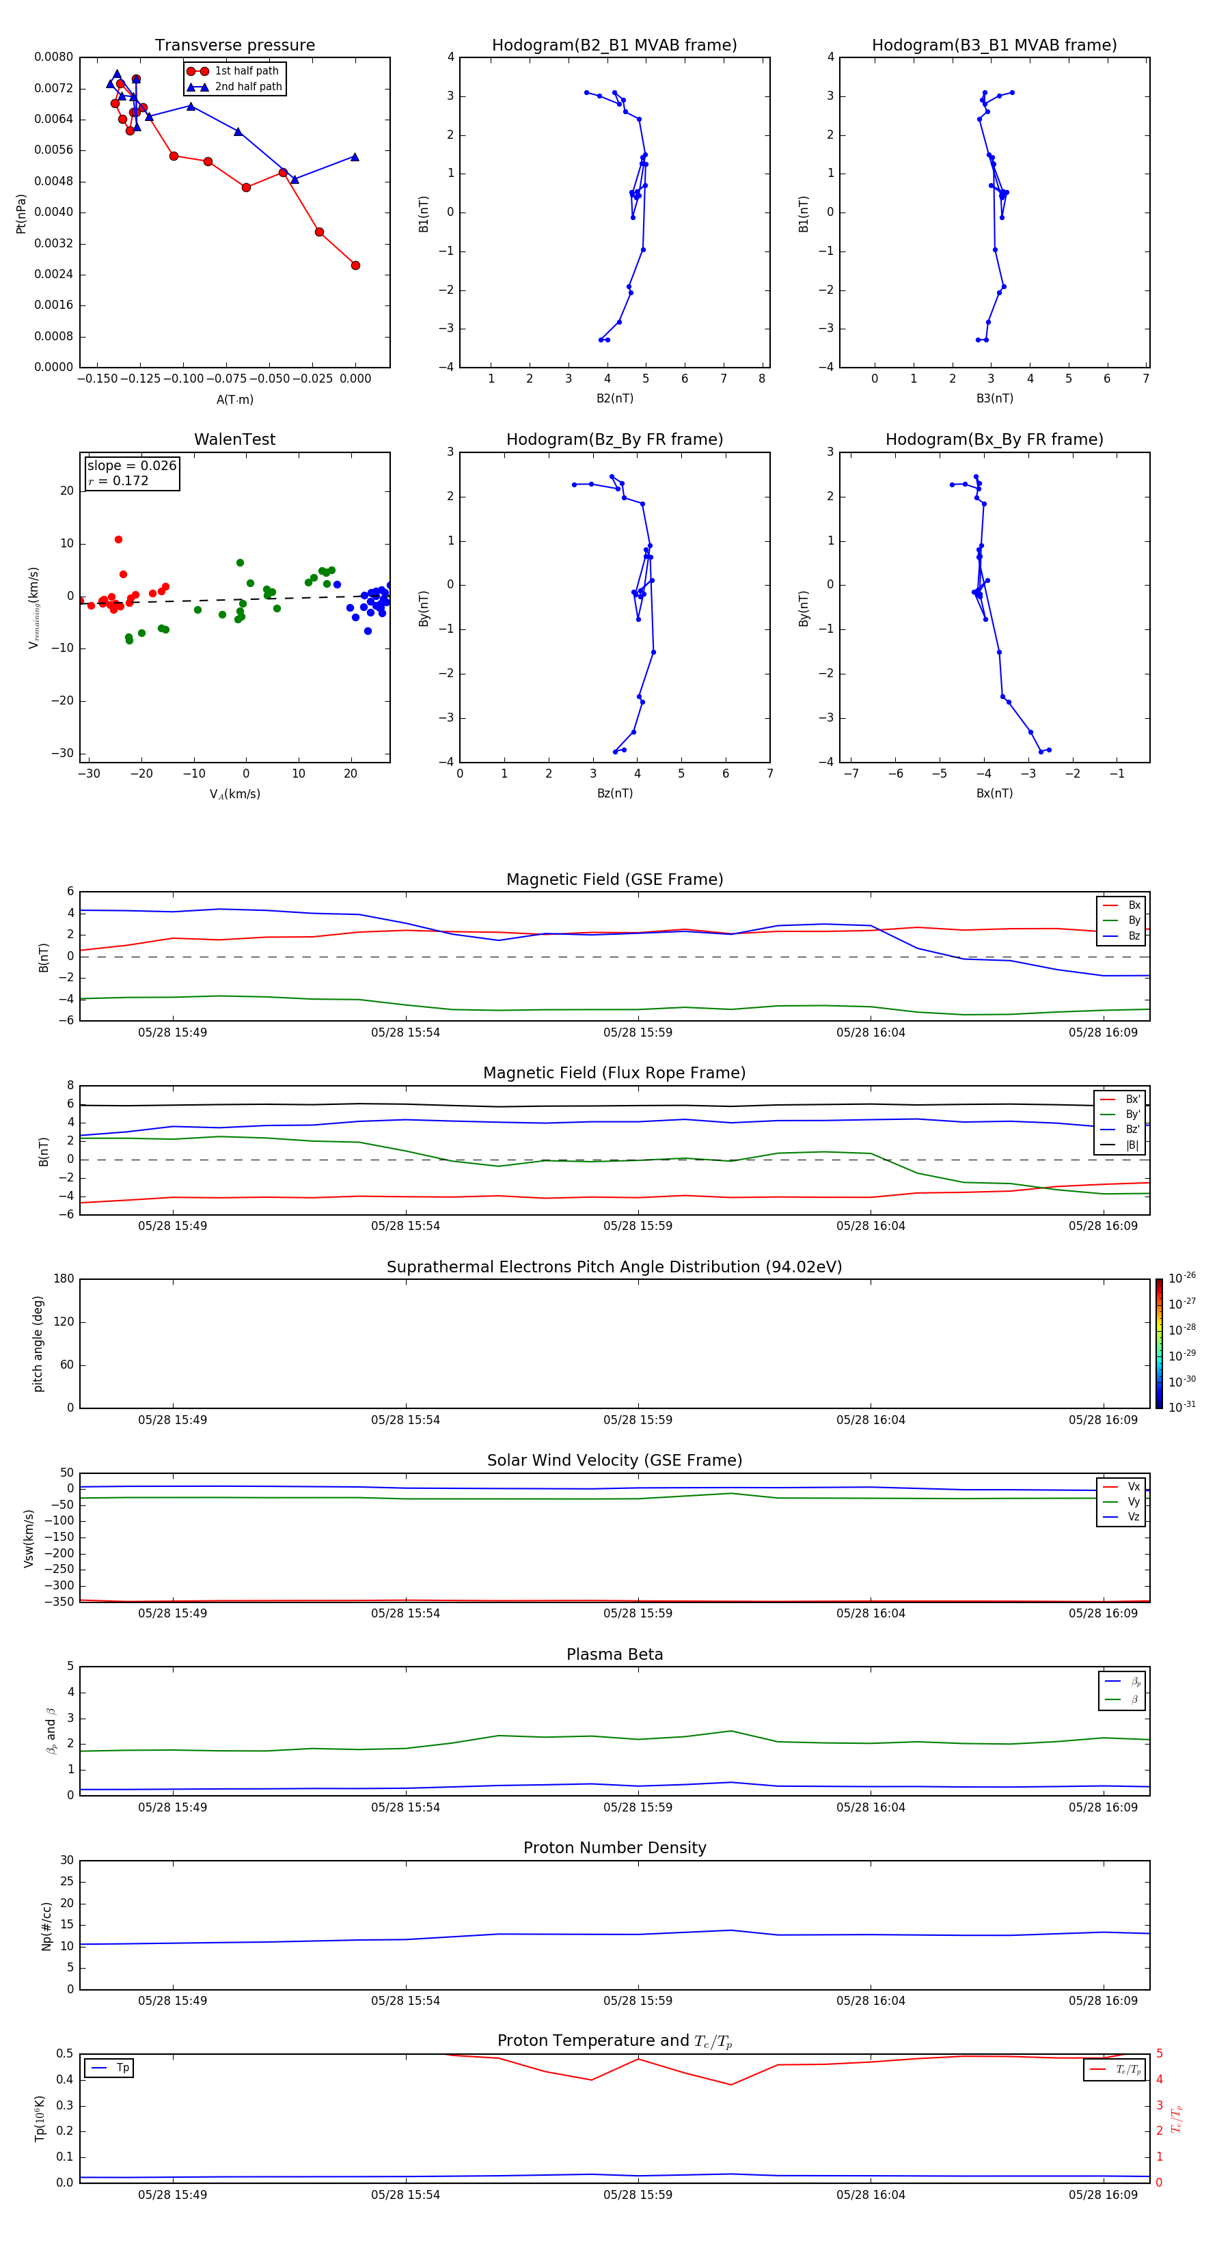The height and width of the screenshot is (2255, 1230).
Task: Select the 'r = 0.172' annotation
Action: (118, 480)
